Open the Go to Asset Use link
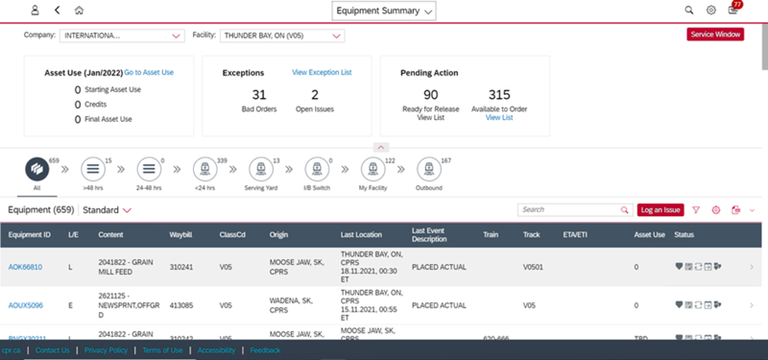The image size is (768, 360). (x=149, y=73)
